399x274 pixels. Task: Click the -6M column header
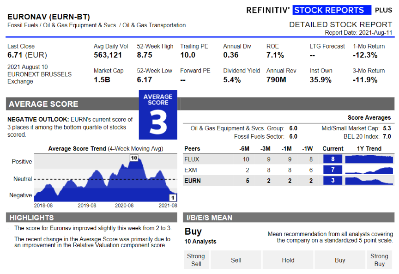coord(244,149)
